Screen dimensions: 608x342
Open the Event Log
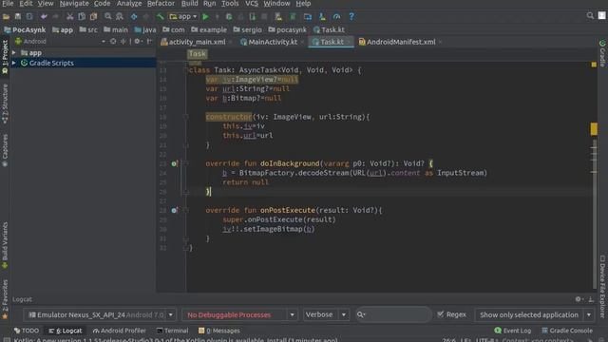tap(513, 331)
